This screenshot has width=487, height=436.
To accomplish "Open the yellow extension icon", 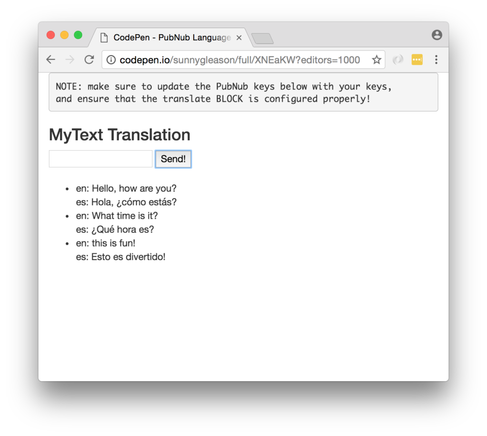I will pyautogui.click(x=417, y=60).
